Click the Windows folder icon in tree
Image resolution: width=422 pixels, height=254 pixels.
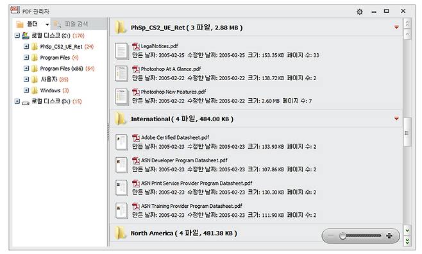[x=35, y=90]
